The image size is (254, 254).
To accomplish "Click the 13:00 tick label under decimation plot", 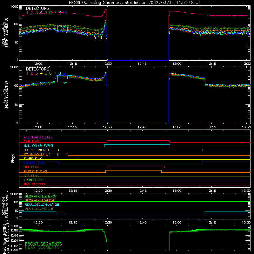I will point(177,223).
